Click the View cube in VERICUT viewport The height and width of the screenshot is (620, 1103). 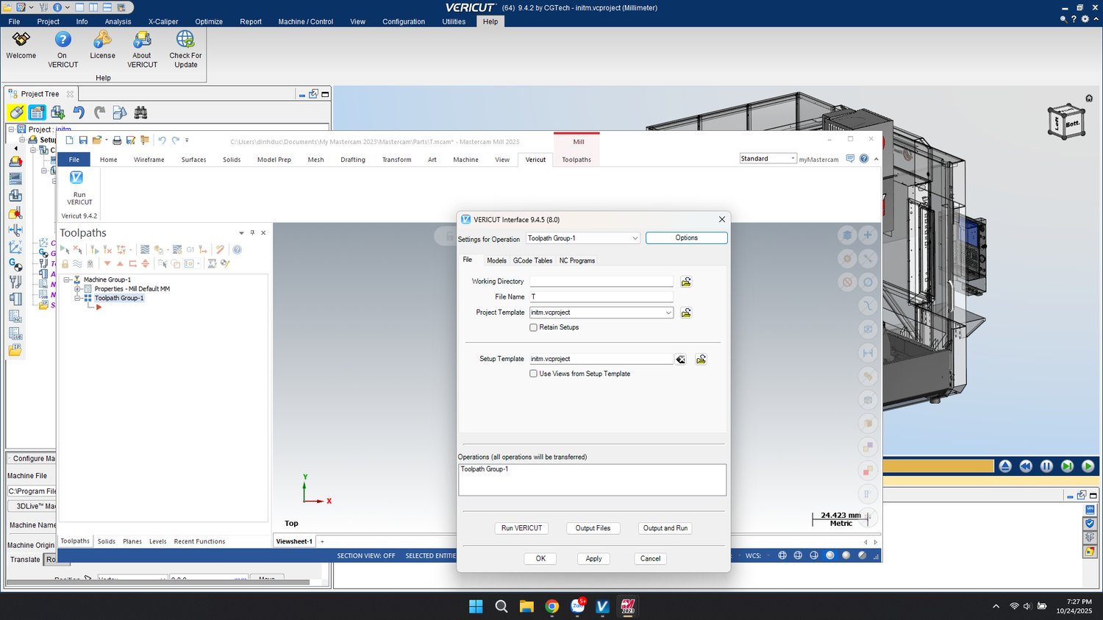coord(1065,121)
